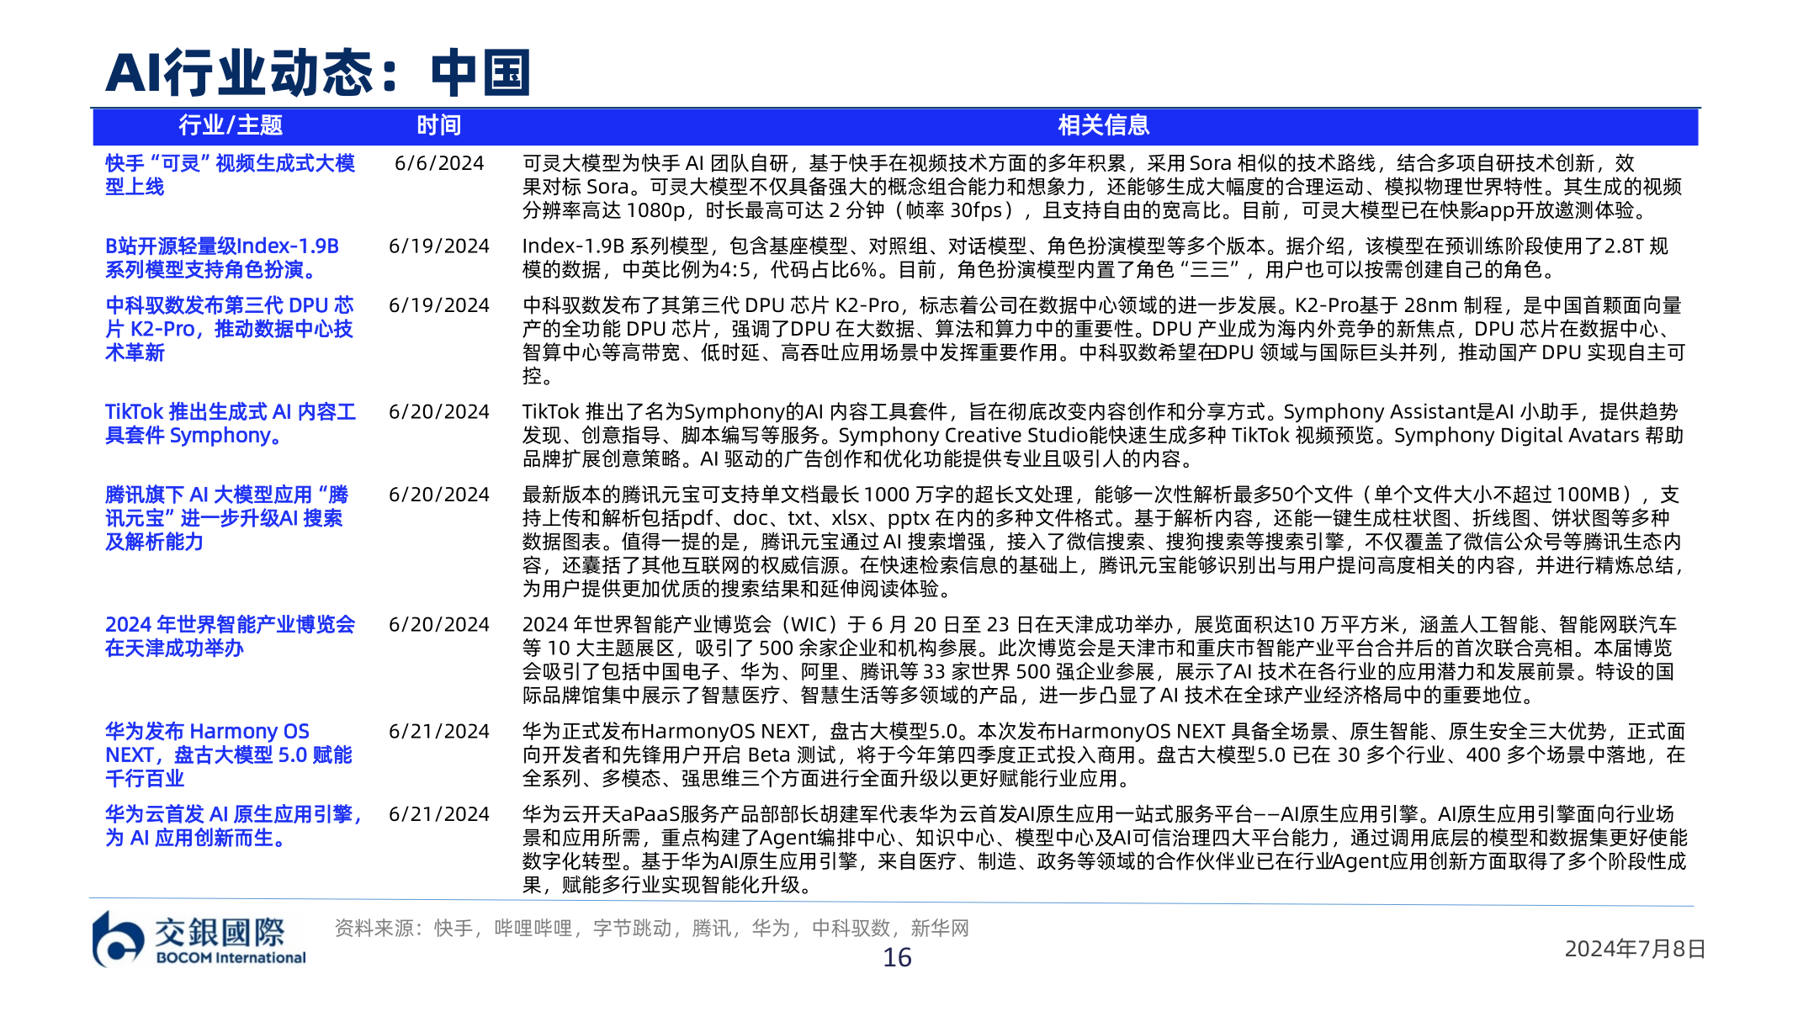Click the "时间" column header
Viewport: 1798px width, 1011px height.
click(439, 125)
